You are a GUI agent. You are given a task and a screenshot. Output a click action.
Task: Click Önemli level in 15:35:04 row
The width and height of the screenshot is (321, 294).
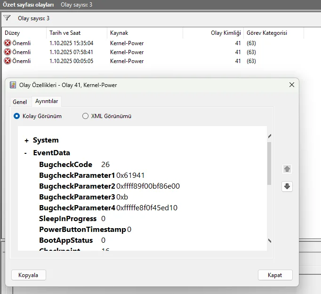[21, 43]
